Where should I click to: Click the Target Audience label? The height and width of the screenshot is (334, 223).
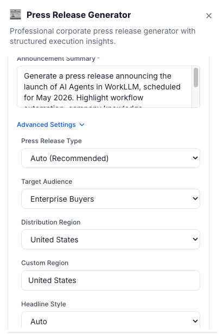pyautogui.click(x=47, y=182)
